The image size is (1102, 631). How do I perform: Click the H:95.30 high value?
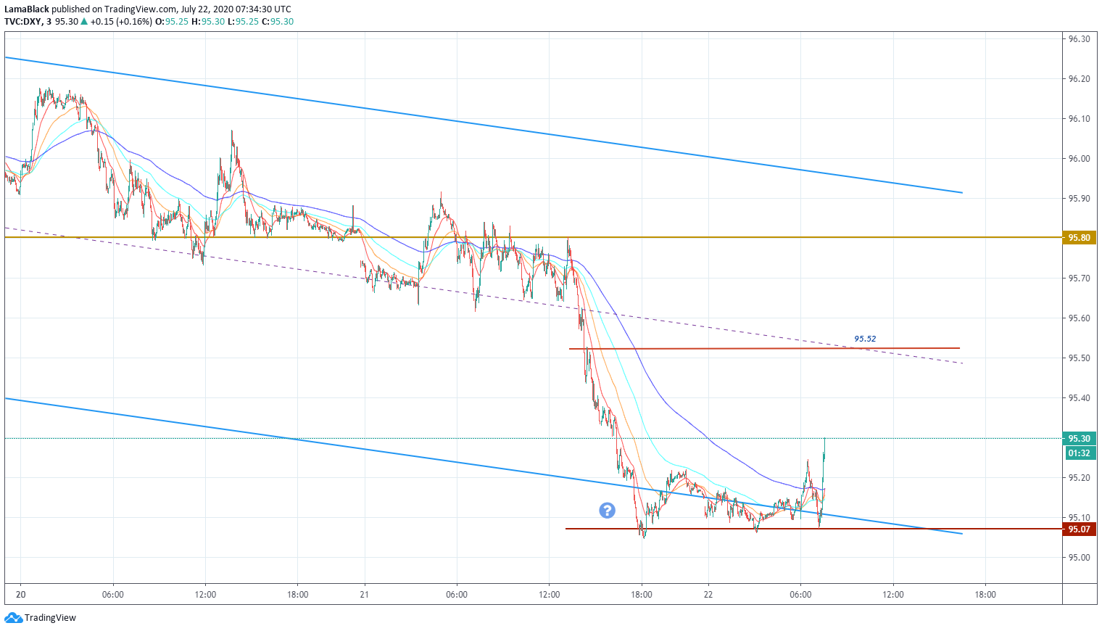[207, 22]
